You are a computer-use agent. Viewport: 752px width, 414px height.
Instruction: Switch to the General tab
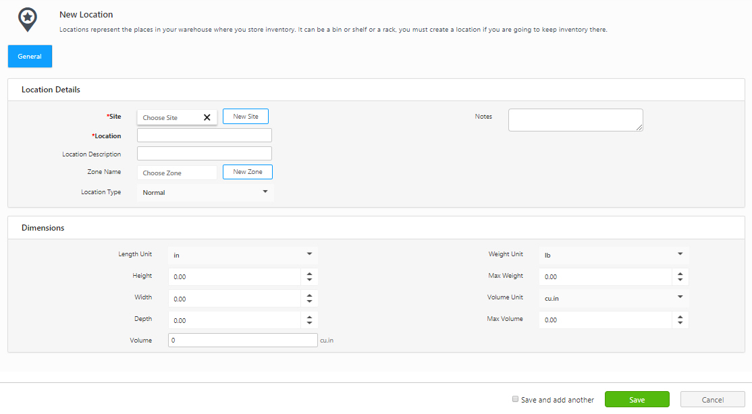point(30,57)
